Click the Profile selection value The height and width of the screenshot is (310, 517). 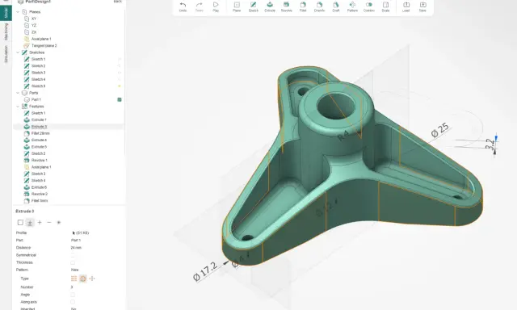coord(81,233)
